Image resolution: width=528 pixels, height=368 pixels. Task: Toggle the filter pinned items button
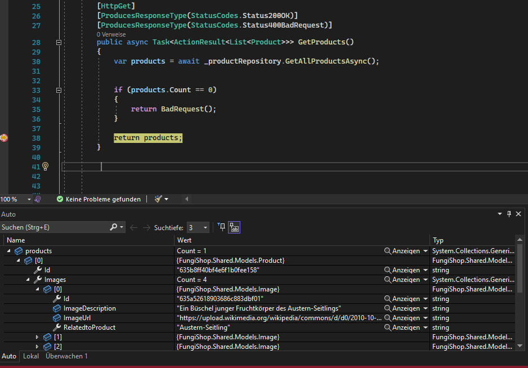pyautogui.click(x=221, y=227)
